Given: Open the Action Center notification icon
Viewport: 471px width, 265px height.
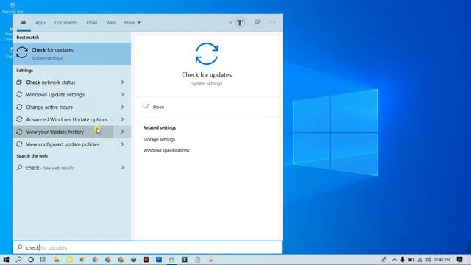Looking at the screenshot, I should coord(459,259).
